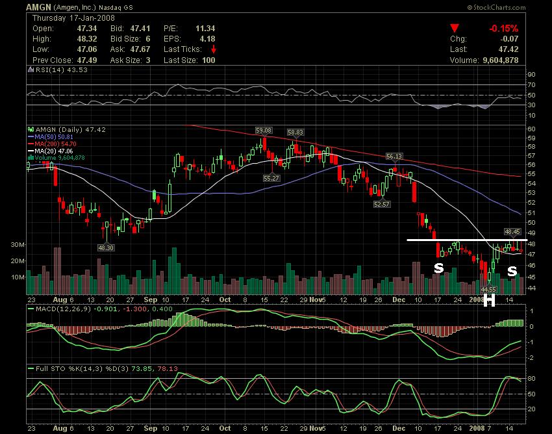Click the 80 level on stochastic axis
This screenshot has height=434, width=552.
click(x=532, y=379)
